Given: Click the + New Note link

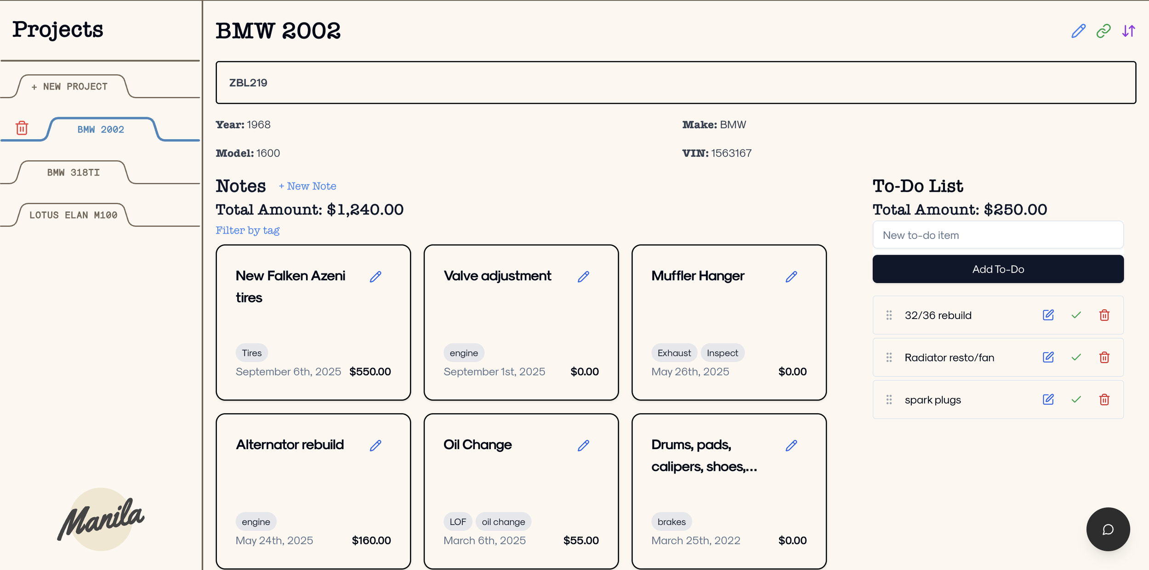Looking at the screenshot, I should tap(307, 186).
